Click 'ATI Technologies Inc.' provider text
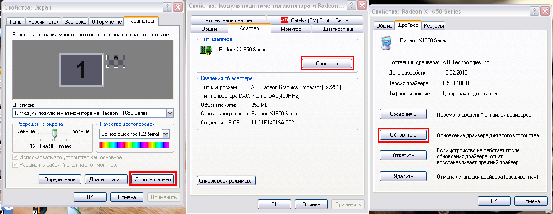The height and width of the screenshot is (214, 553). (466, 62)
